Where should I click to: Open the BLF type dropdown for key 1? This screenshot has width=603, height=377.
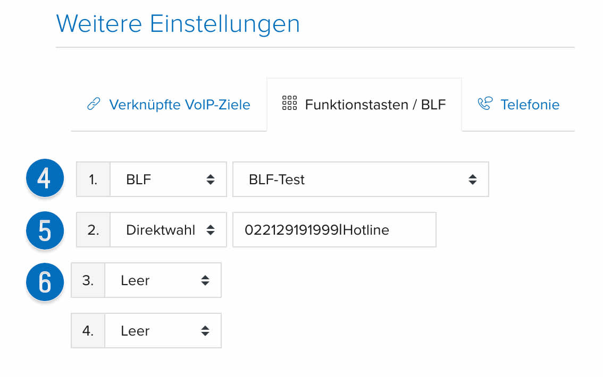coord(168,179)
